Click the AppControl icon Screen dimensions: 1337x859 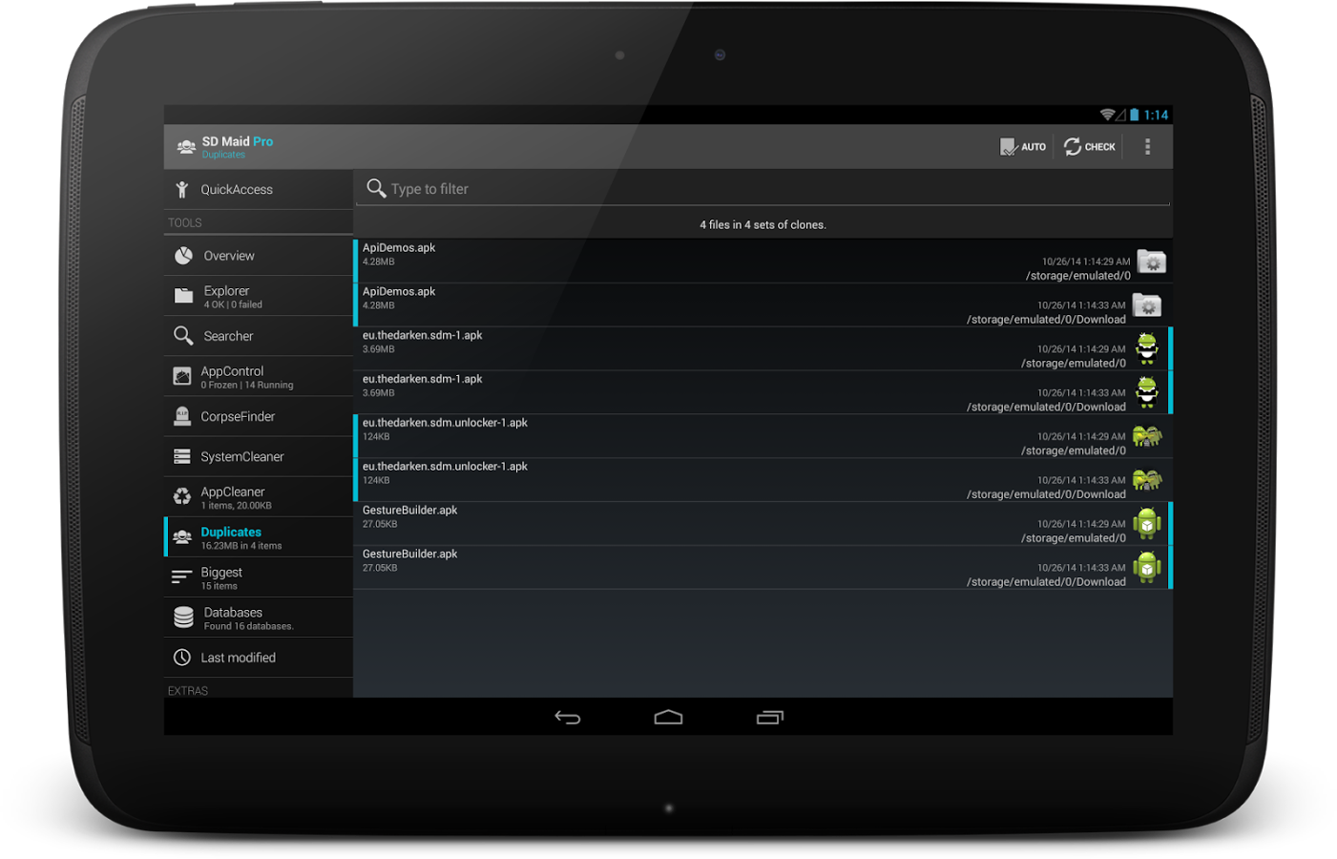182,376
